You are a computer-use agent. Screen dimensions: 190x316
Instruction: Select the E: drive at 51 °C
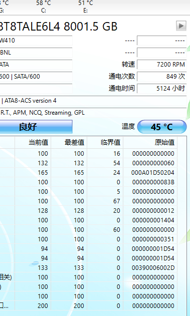click(86, 7)
